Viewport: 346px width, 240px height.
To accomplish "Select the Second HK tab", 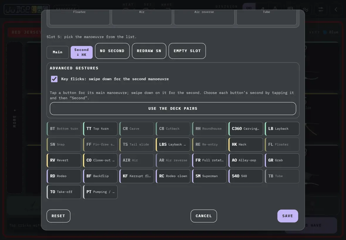I will [x=82, y=52].
